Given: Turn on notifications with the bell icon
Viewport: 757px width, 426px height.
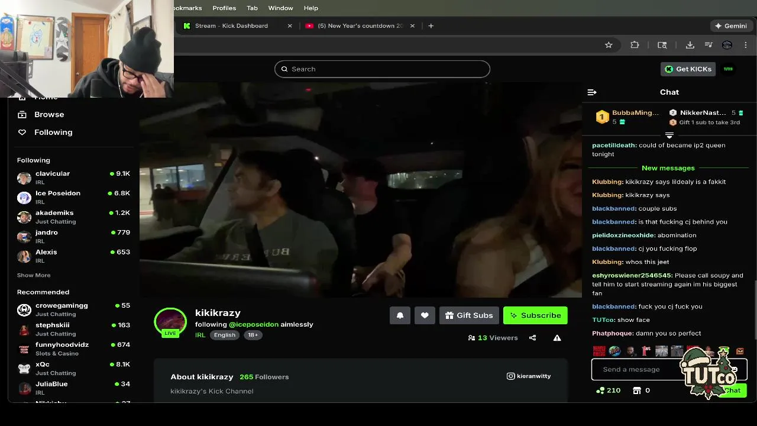Looking at the screenshot, I should tap(400, 315).
